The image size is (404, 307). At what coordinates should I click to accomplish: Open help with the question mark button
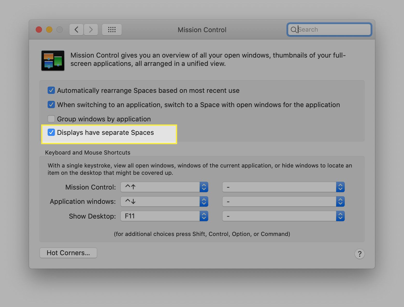tap(359, 254)
